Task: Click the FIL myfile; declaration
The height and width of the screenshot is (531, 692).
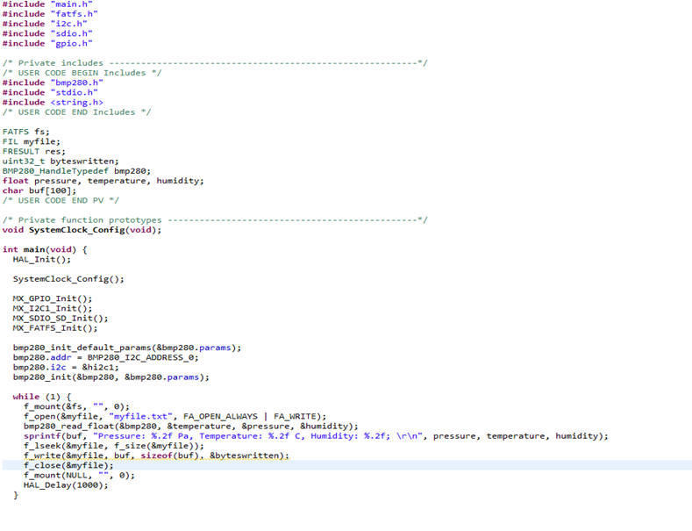Action: pyautogui.click(x=32, y=141)
